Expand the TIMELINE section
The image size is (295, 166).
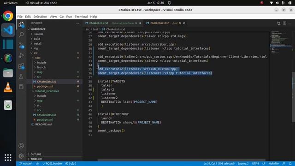pyautogui.click(x=36, y=159)
